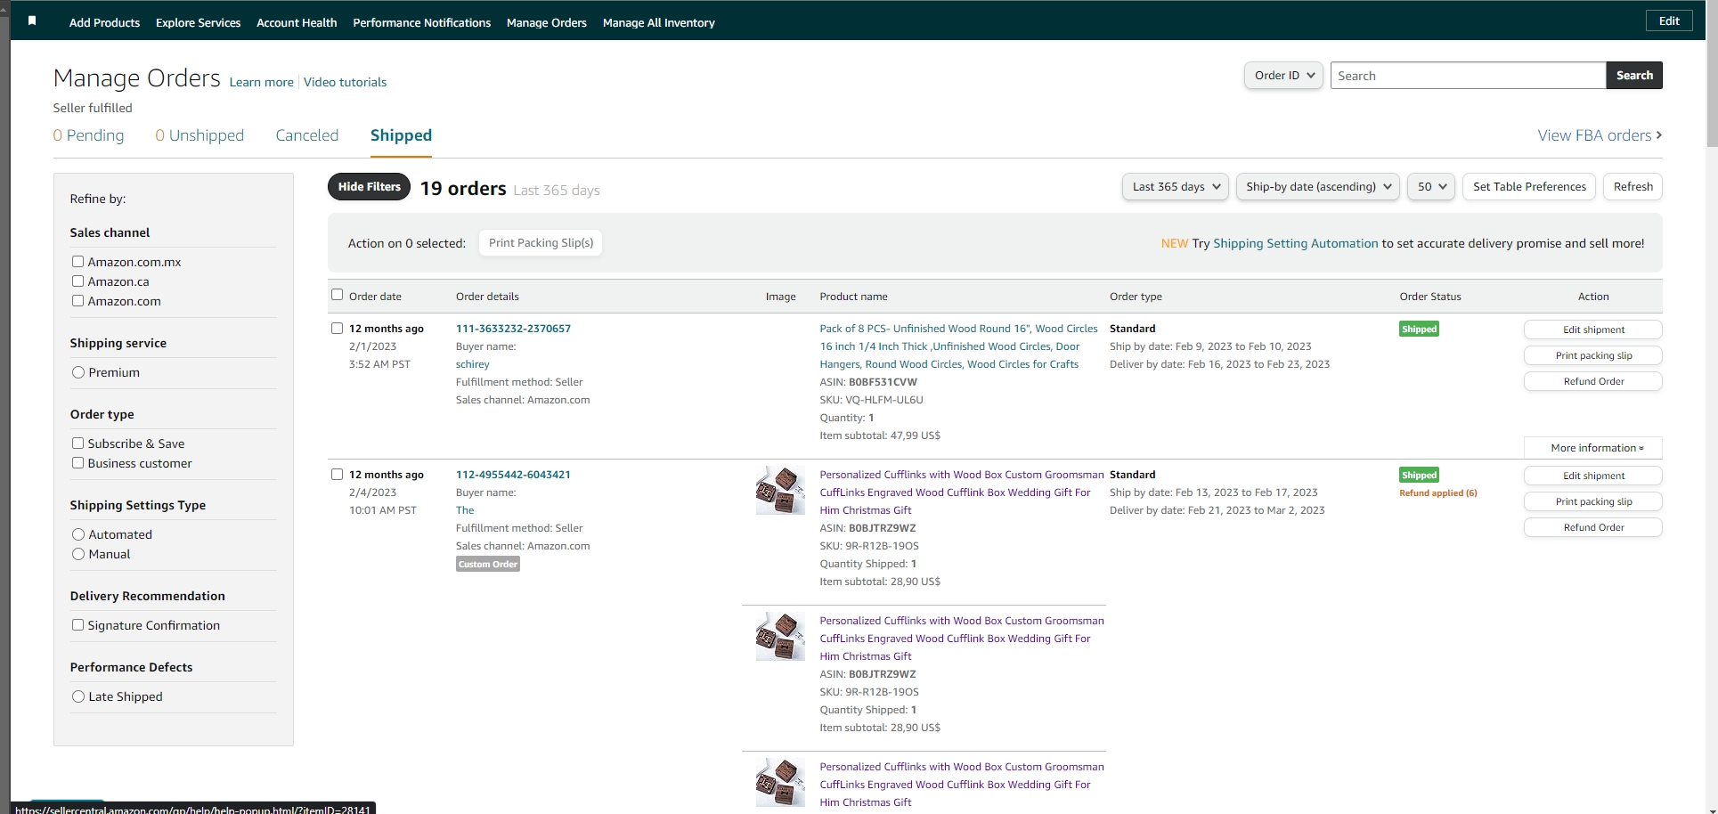Enable the Signature Confirmation filter
Screen dimensions: 1718x814
click(x=77, y=625)
